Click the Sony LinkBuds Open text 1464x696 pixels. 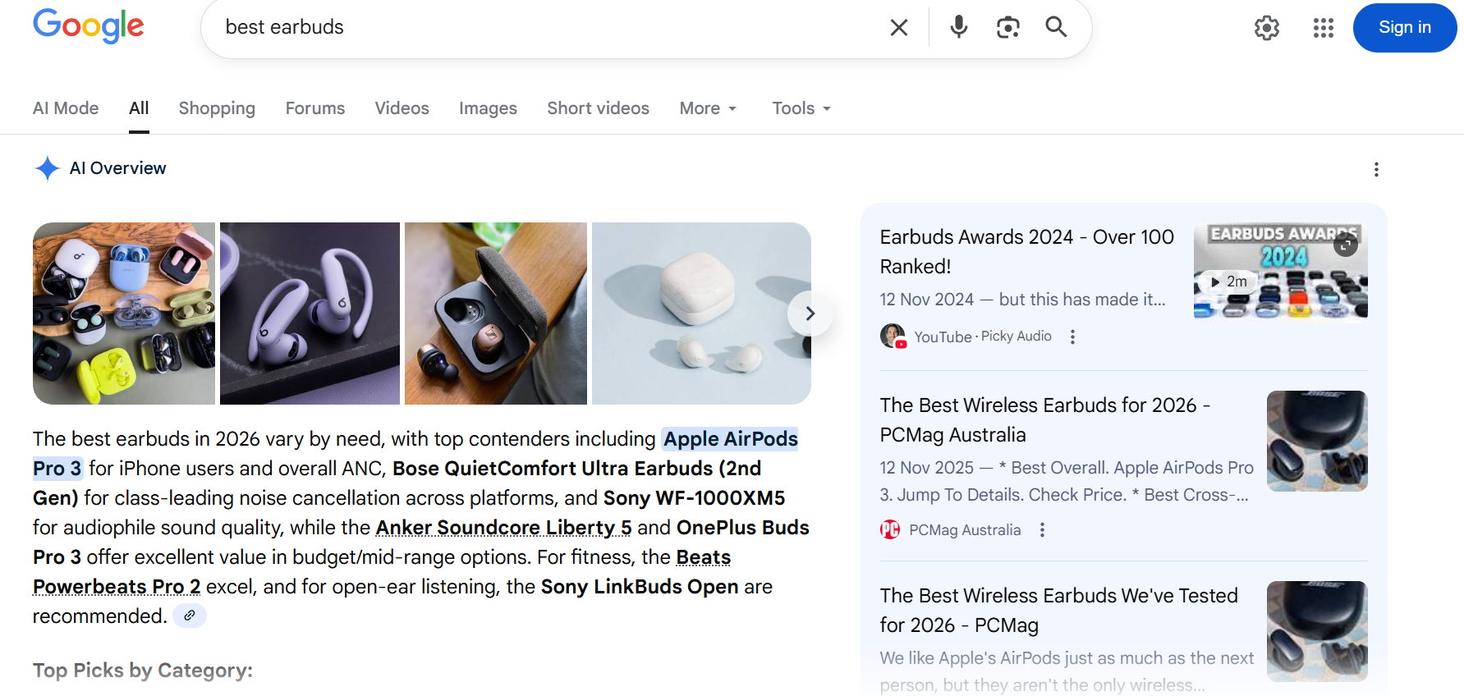click(640, 587)
